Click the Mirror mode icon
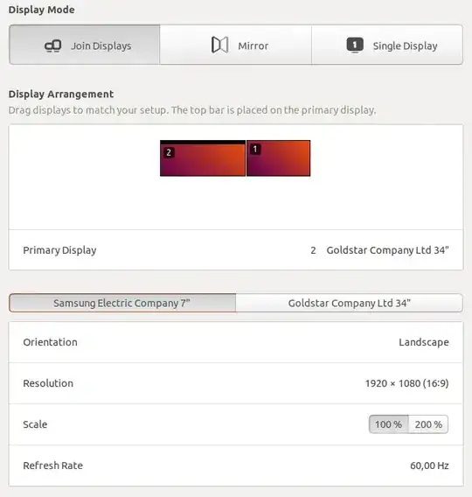 pos(219,45)
